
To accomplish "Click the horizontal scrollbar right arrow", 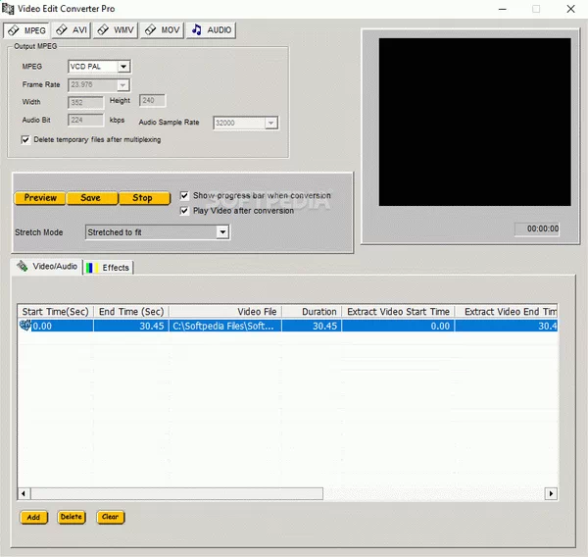I will (551, 493).
